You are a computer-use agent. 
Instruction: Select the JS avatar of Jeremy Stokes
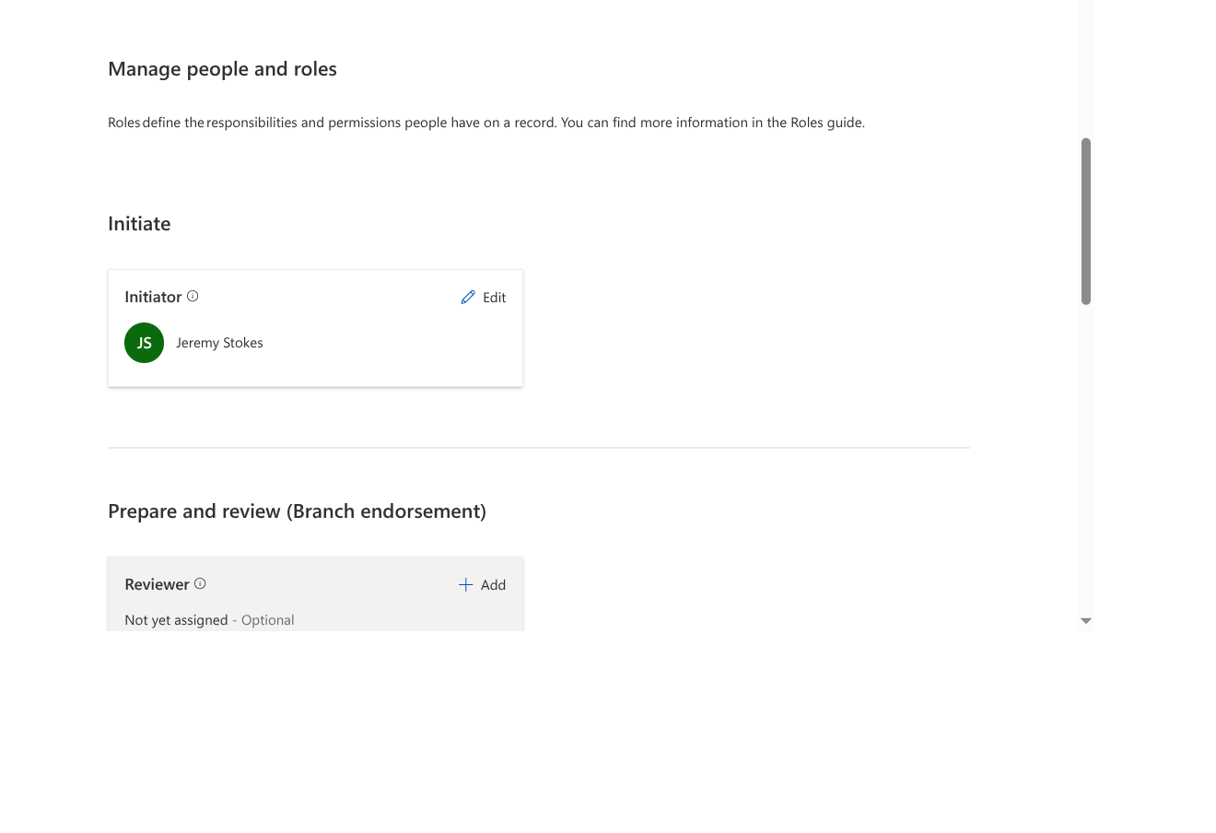pyautogui.click(x=144, y=342)
